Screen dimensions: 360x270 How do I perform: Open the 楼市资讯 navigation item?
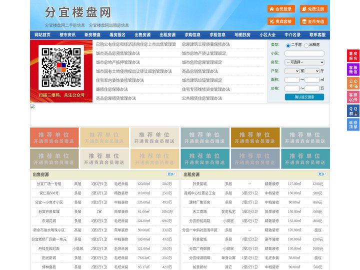tap(67, 35)
